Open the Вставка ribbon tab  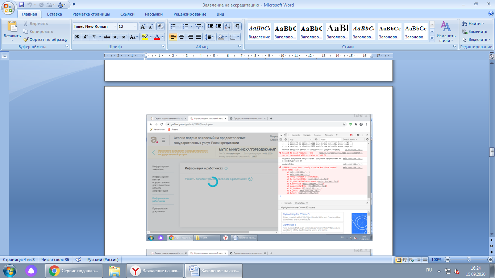pyautogui.click(x=54, y=14)
